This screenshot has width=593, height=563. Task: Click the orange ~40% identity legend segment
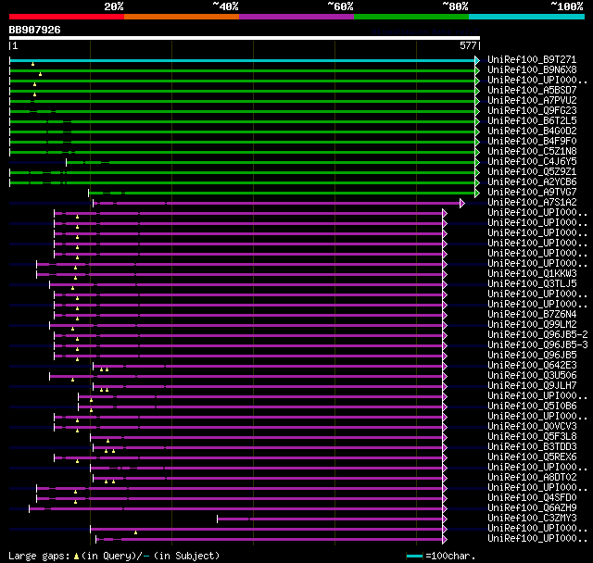[x=182, y=17]
